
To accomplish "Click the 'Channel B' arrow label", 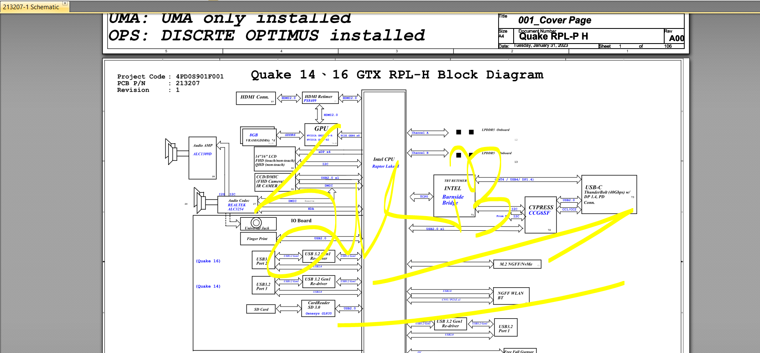I will [x=420, y=153].
